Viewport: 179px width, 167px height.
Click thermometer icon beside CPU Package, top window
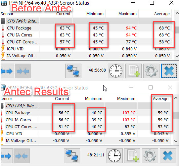tap(3, 28)
